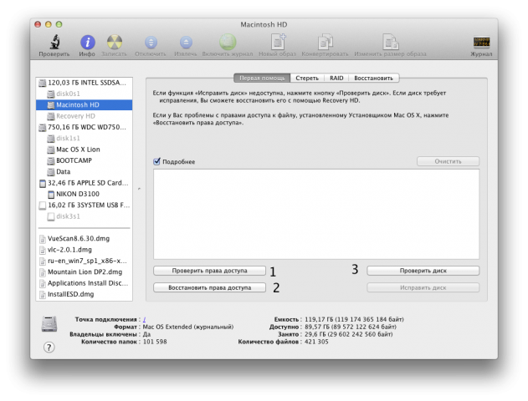Screen dimensions: 528x401
Task: Click the Восстановить права доступа button
Action: 210,287
